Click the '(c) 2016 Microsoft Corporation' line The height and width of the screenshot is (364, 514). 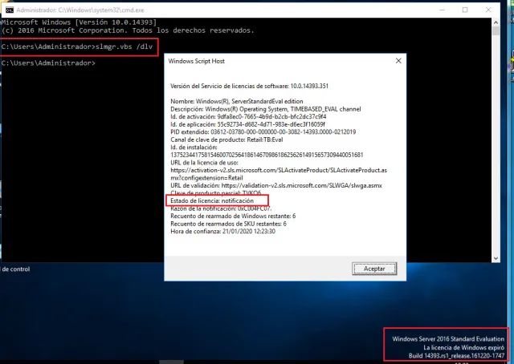pos(128,30)
